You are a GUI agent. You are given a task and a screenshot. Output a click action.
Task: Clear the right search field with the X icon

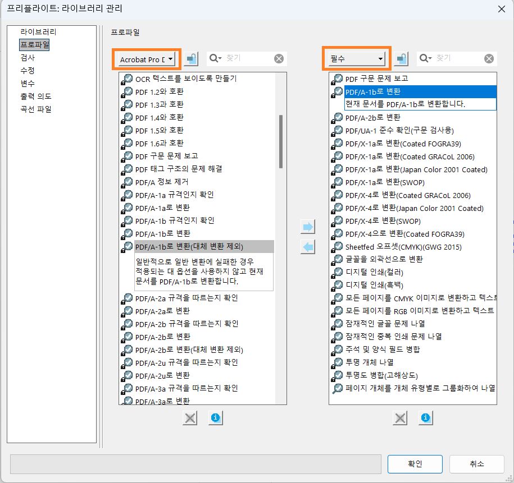click(x=489, y=58)
